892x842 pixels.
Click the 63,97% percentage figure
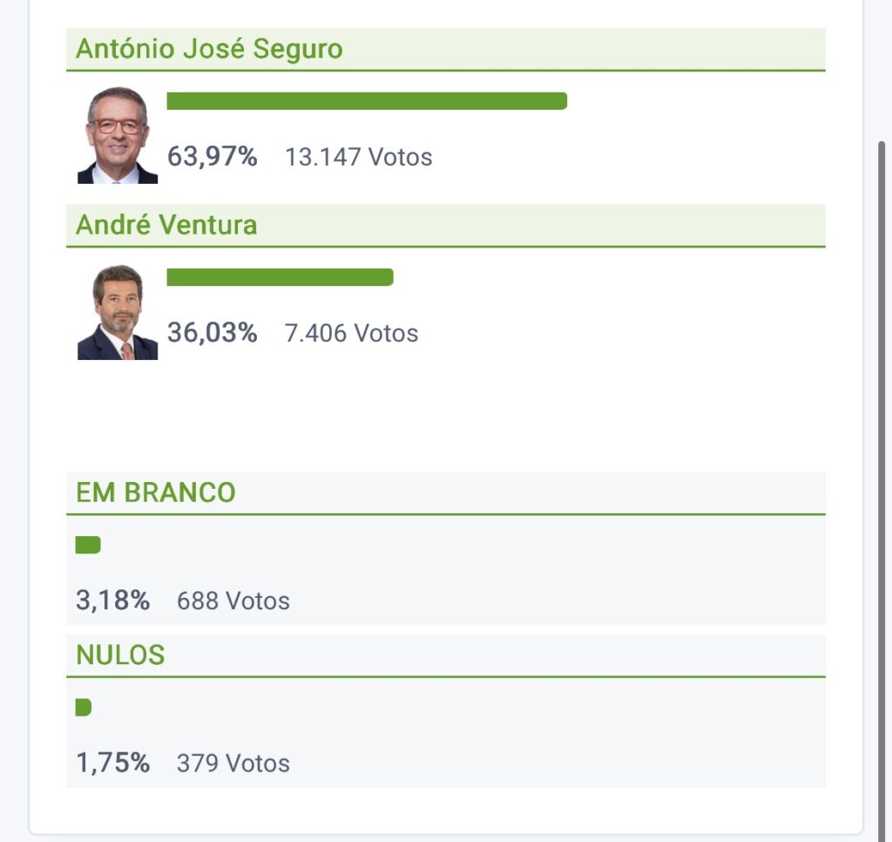point(212,157)
